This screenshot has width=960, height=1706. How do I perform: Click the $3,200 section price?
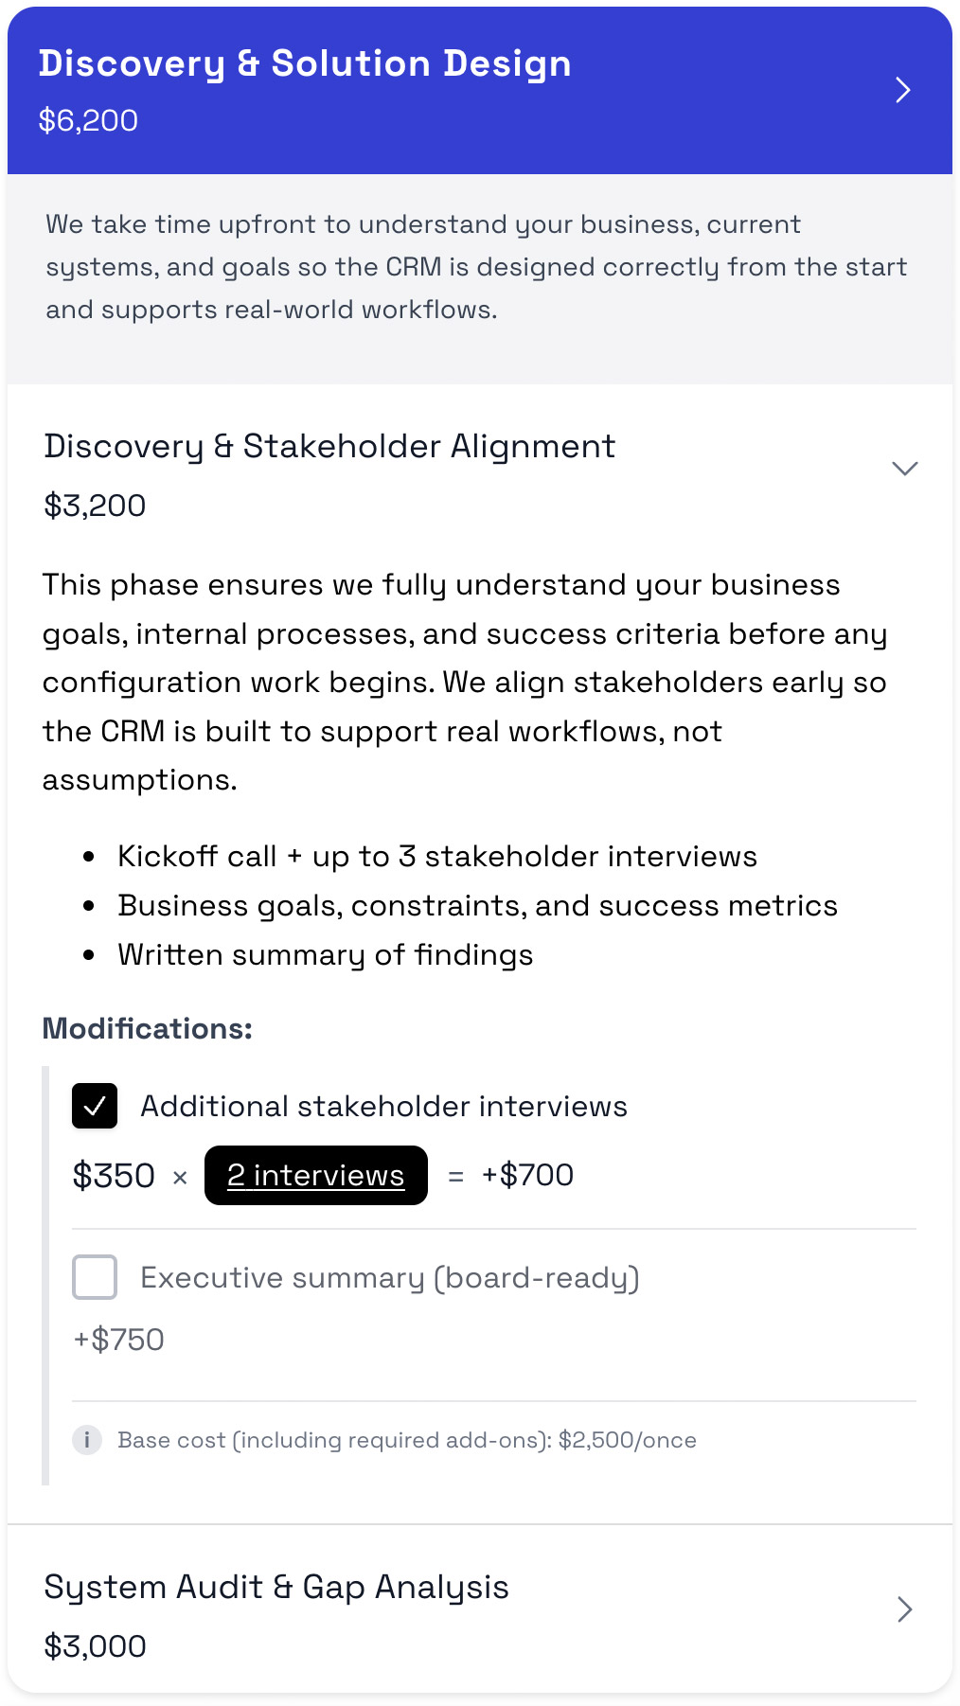tap(95, 506)
